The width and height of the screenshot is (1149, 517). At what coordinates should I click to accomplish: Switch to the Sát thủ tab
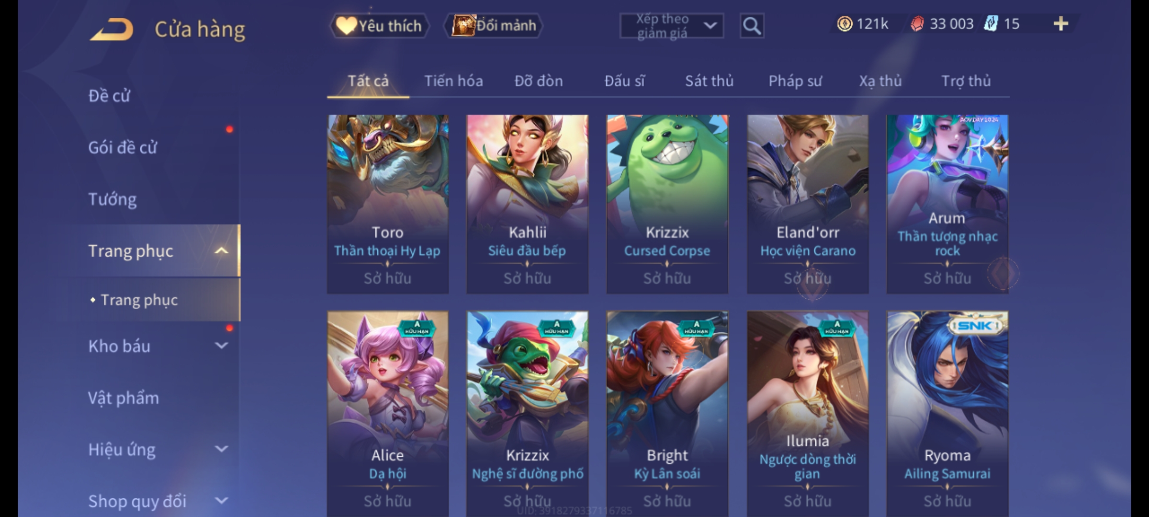point(709,81)
